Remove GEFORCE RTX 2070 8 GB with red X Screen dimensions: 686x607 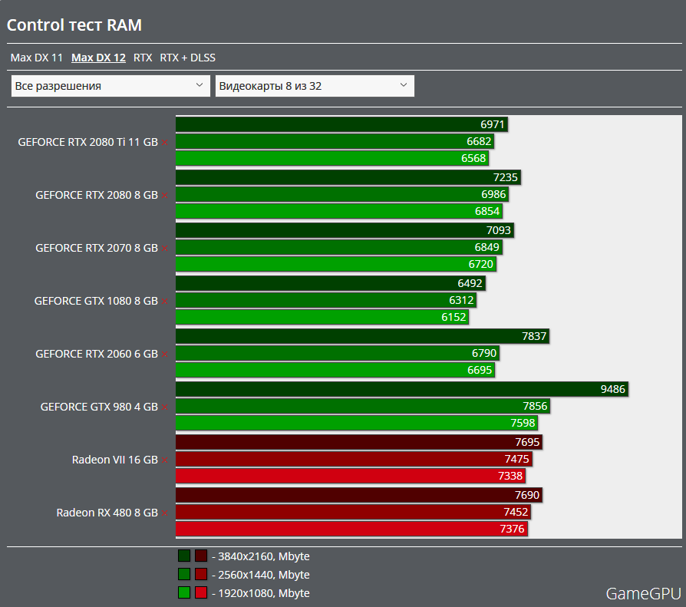tap(164, 248)
